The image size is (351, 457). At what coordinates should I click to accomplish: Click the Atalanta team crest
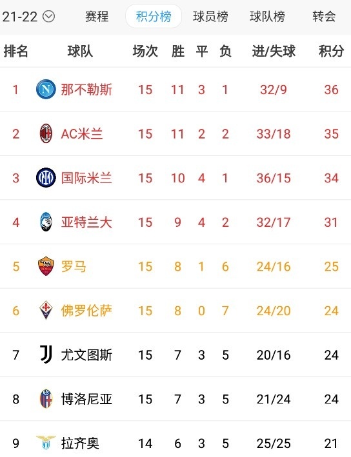(46, 222)
